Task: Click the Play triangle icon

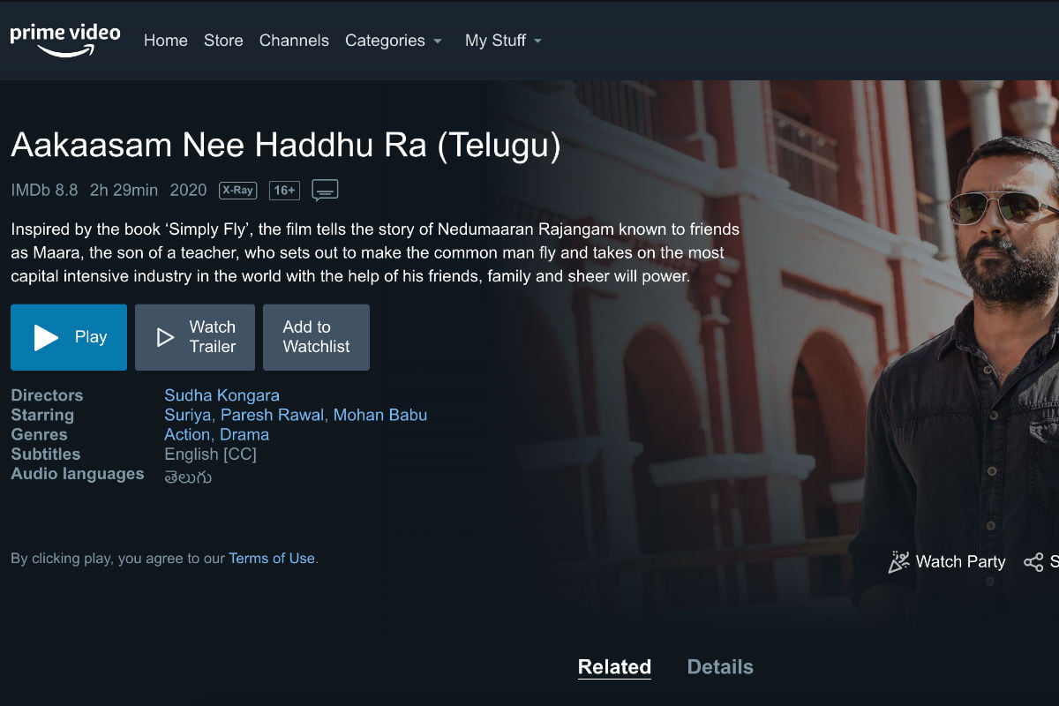Action: tap(46, 337)
